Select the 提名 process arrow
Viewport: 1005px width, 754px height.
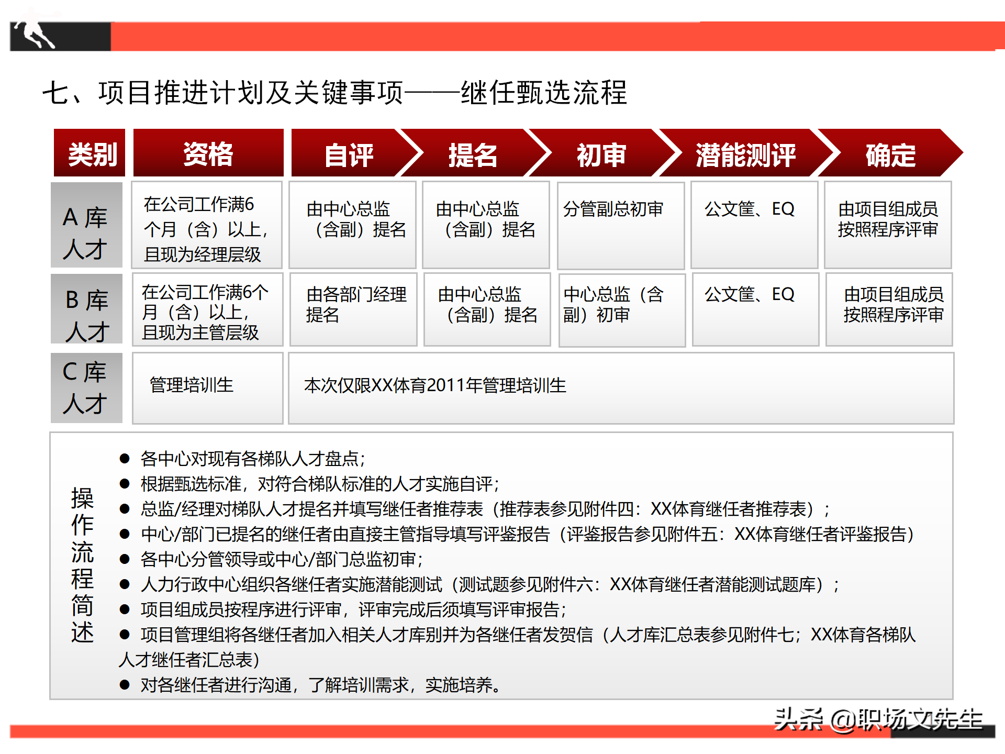474,153
